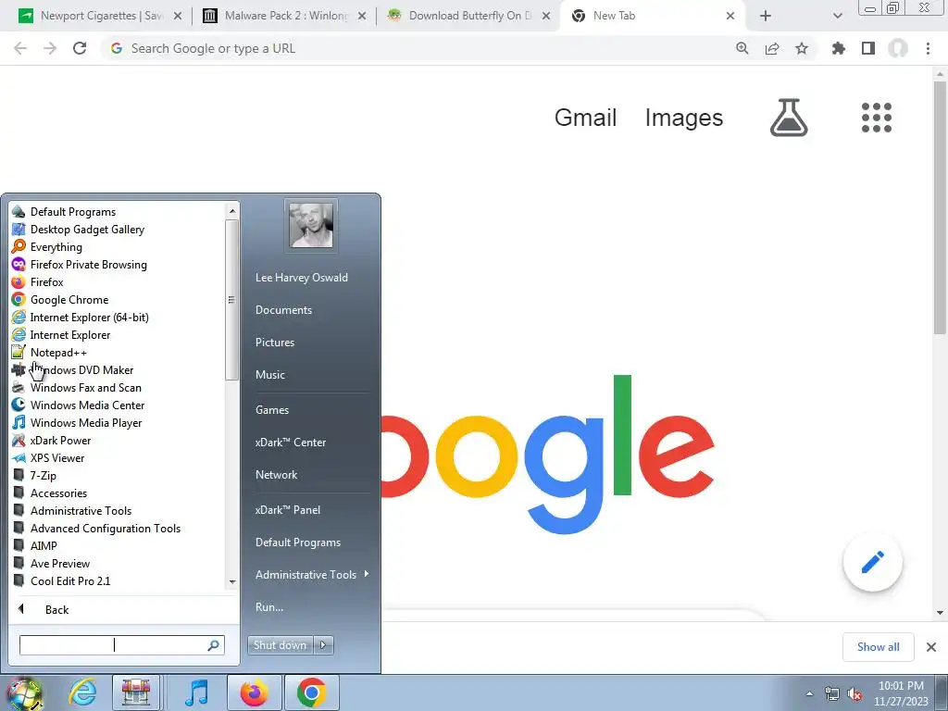
Task: Click the Chrome reload page icon
Action: click(x=80, y=48)
